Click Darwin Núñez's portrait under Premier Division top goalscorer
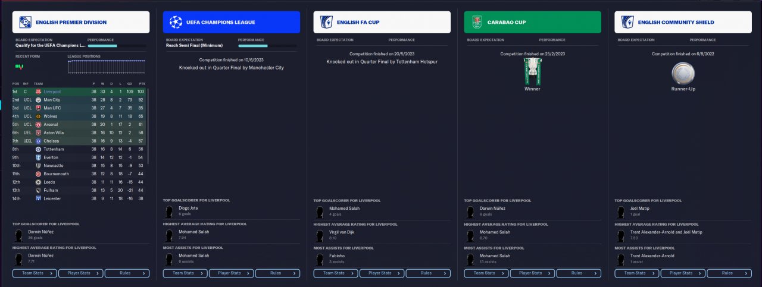762x287 pixels. click(18, 234)
